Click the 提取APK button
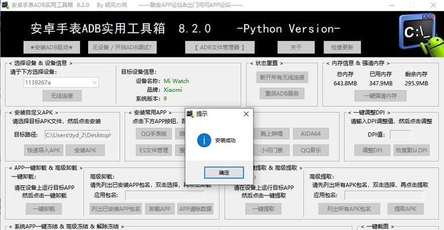The image size is (444, 230). 405,209
